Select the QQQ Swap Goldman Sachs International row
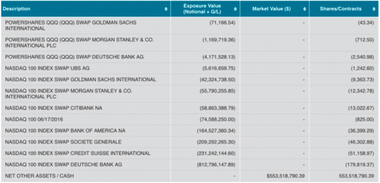380x183 pixels. pyautogui.click(x=71, y=26)
